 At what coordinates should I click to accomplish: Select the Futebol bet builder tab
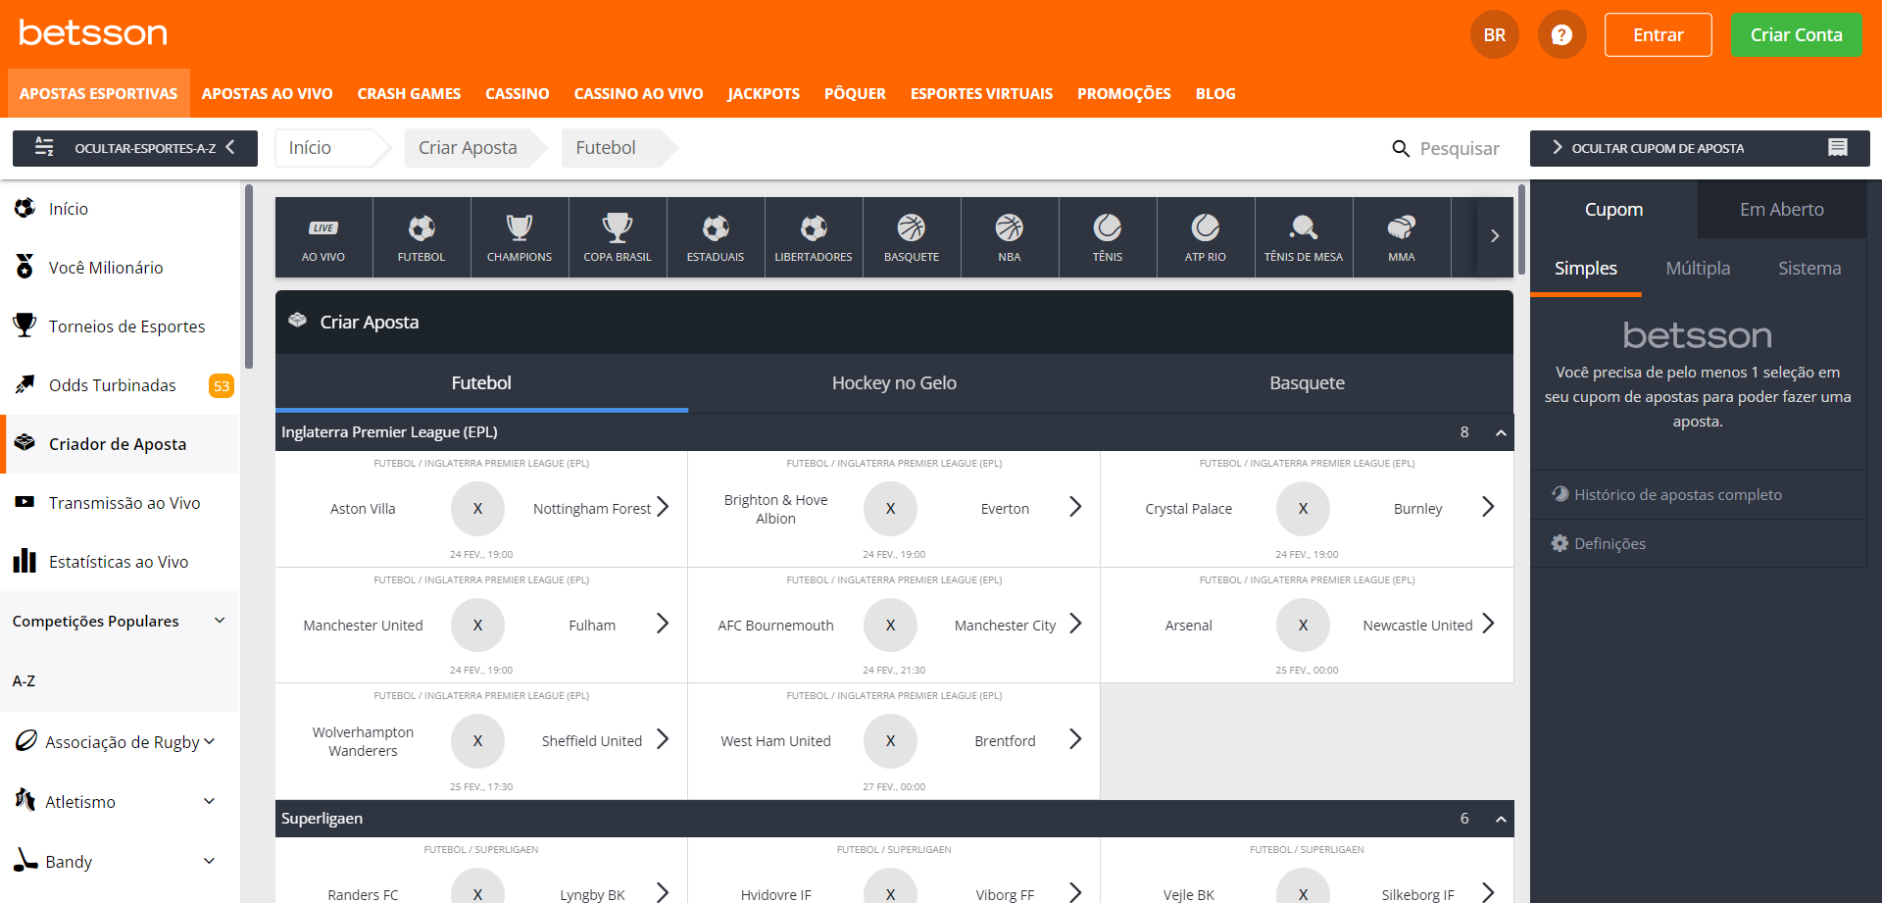pos(481,383)
